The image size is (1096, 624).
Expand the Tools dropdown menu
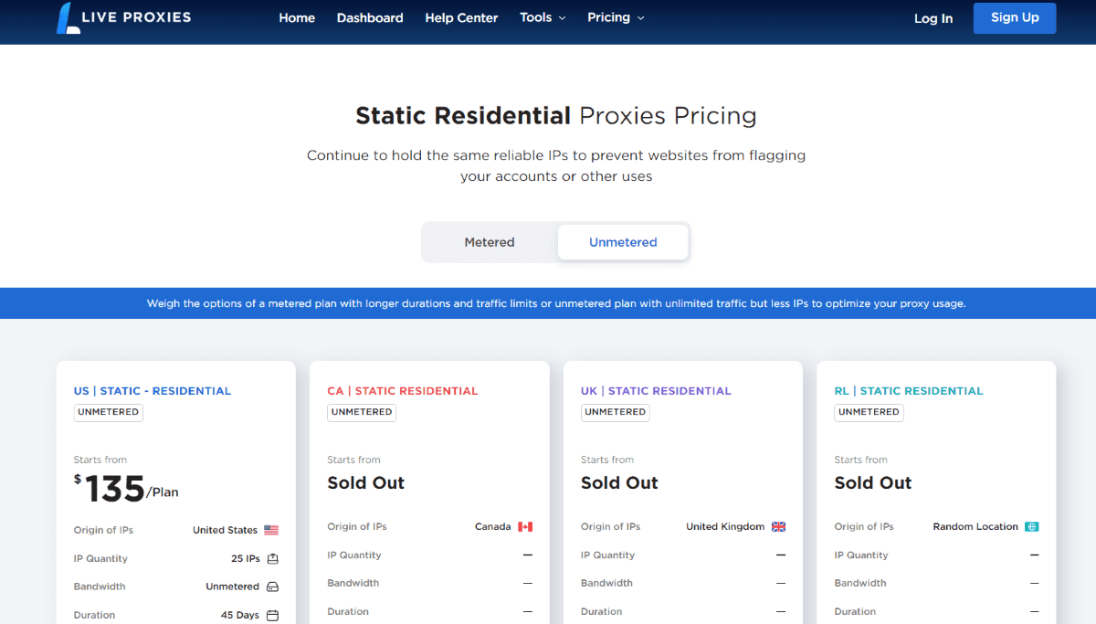[x=543, y=17]
